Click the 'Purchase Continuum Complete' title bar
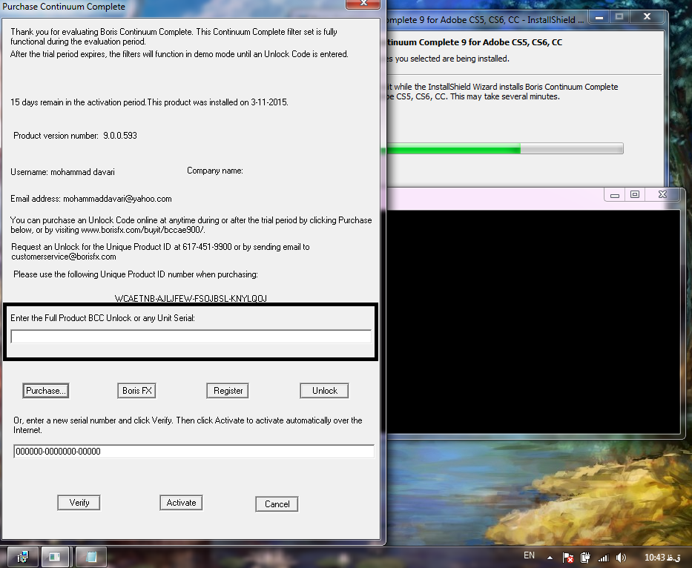The image size is (692, 568). click(x=64, y=7)
